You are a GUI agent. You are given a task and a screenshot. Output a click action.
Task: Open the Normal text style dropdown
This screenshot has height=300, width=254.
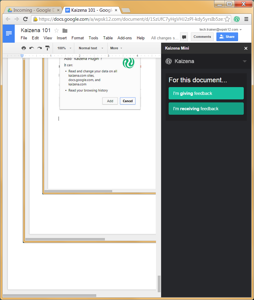pyautogui.click(x=91, y=48)
